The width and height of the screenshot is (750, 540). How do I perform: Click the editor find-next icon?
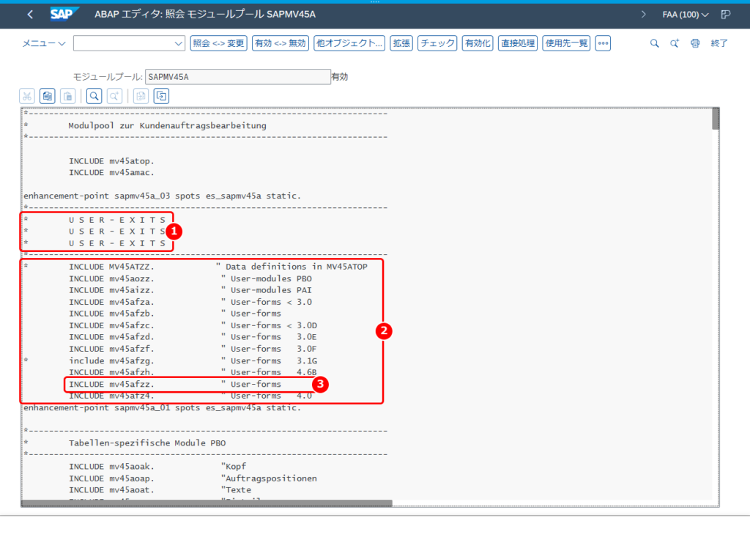pyautogui.click(x=114, y=96)
